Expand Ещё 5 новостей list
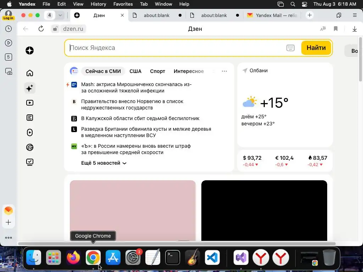The height and width of the screenshot is (272, 363). click(x=104, y=163)
